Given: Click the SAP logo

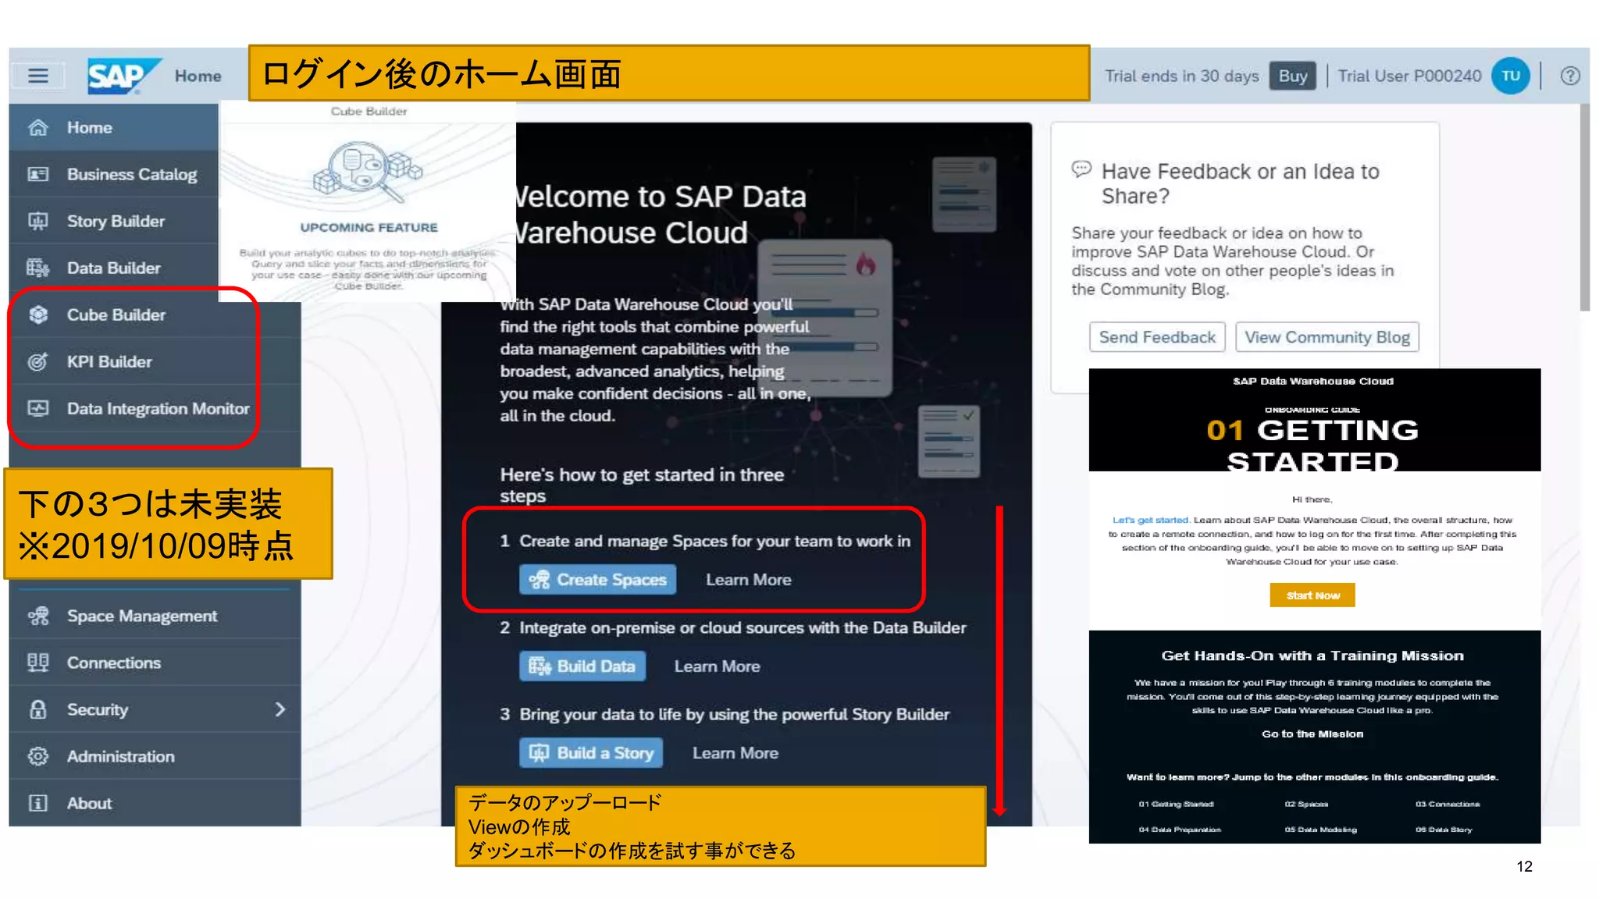Looking at the screenshot, I should (x=123, y=76).
